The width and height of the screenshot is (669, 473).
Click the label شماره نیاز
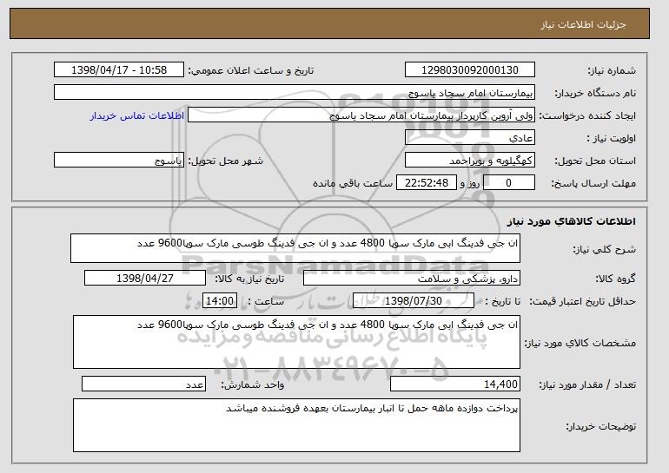[612, 70]
